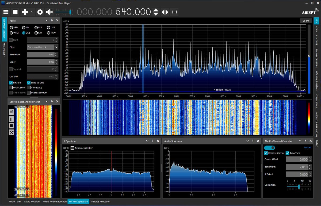Close the IF Spectrum panel

[157, 141]
